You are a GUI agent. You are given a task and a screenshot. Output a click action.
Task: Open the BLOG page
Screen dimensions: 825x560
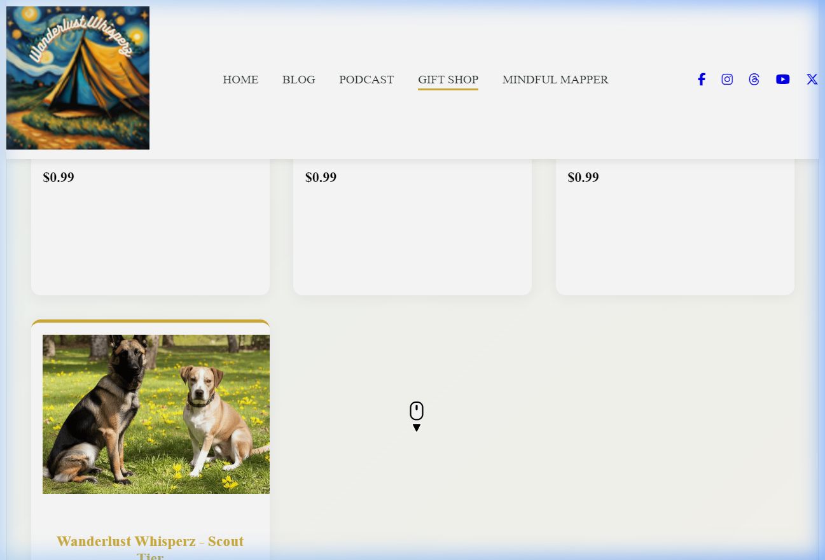(298, 80)
